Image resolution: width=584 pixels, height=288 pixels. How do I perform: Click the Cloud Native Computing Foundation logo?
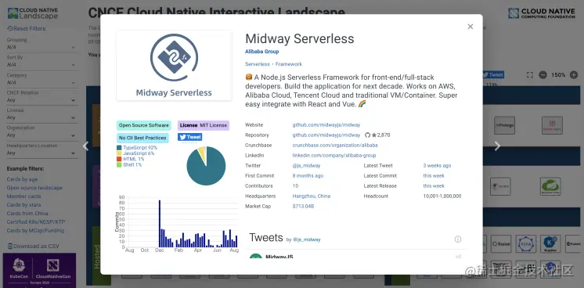pyautogui.click(x=542, y=14)
